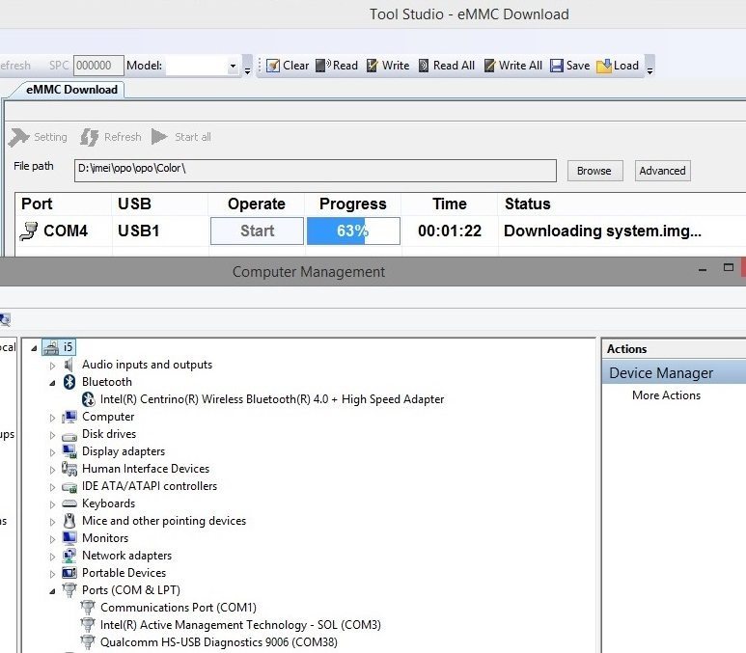746x653 pixels.
Task: Expand the Network adapters node
Action: [x=53, y=557]
